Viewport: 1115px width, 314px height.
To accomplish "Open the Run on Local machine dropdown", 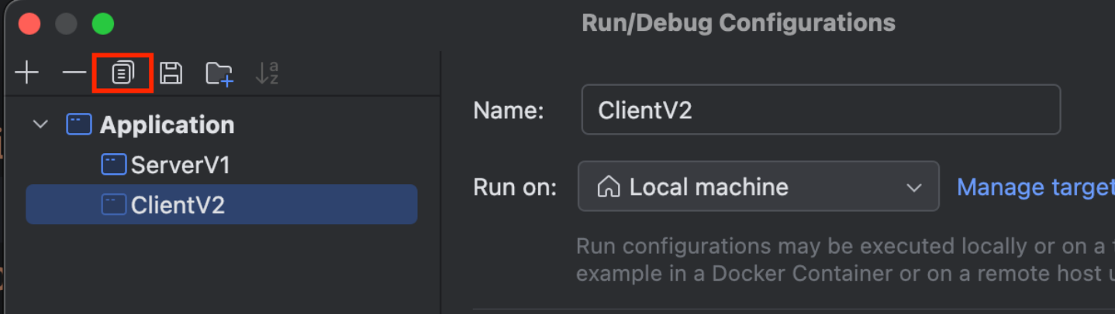I will pos(758,186).
